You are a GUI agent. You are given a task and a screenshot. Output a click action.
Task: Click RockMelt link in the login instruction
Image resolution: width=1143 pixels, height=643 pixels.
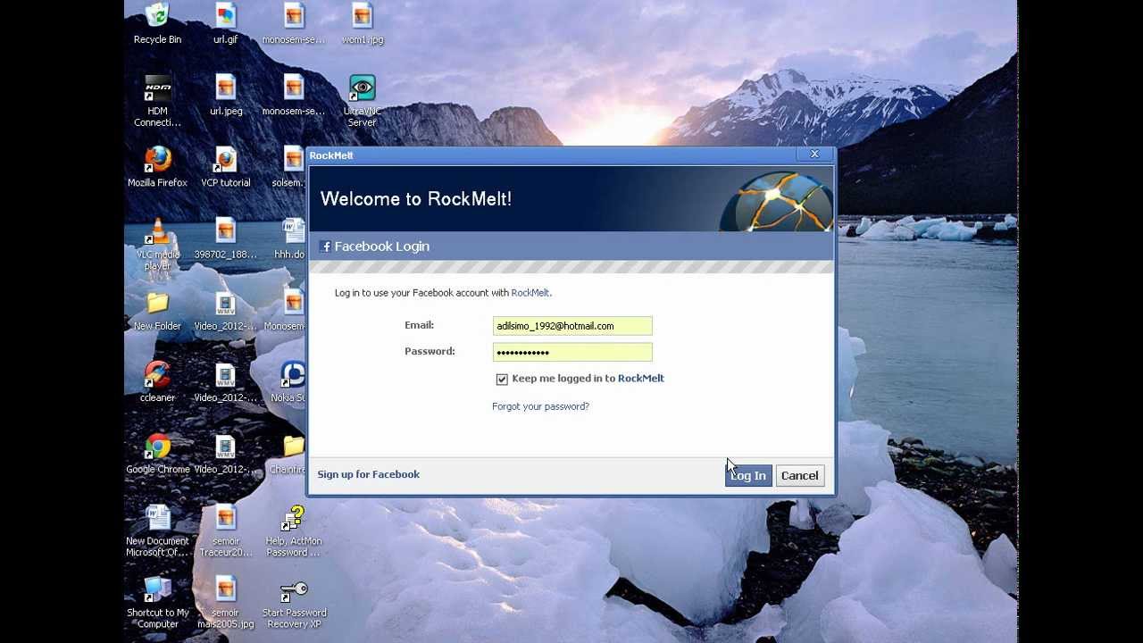click(530, 293)
